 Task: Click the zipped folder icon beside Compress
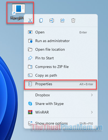point(30,67)
